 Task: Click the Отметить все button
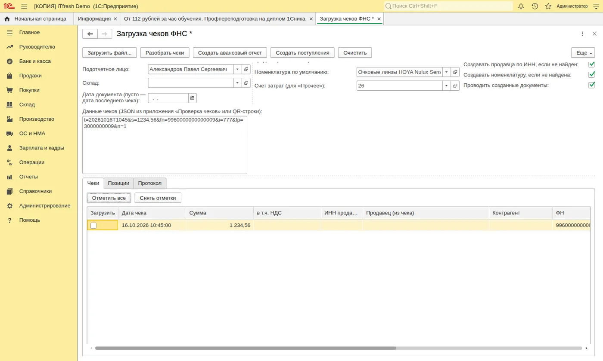[x=109, y=198]
